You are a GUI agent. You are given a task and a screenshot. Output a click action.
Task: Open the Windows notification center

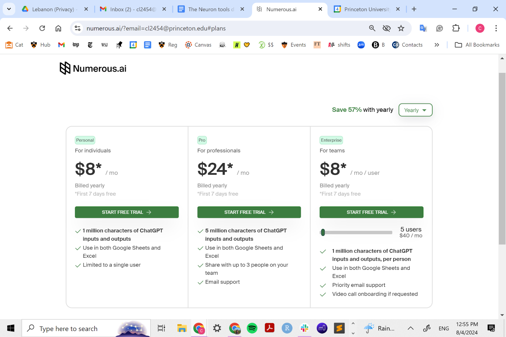click(x=491, y=328)
